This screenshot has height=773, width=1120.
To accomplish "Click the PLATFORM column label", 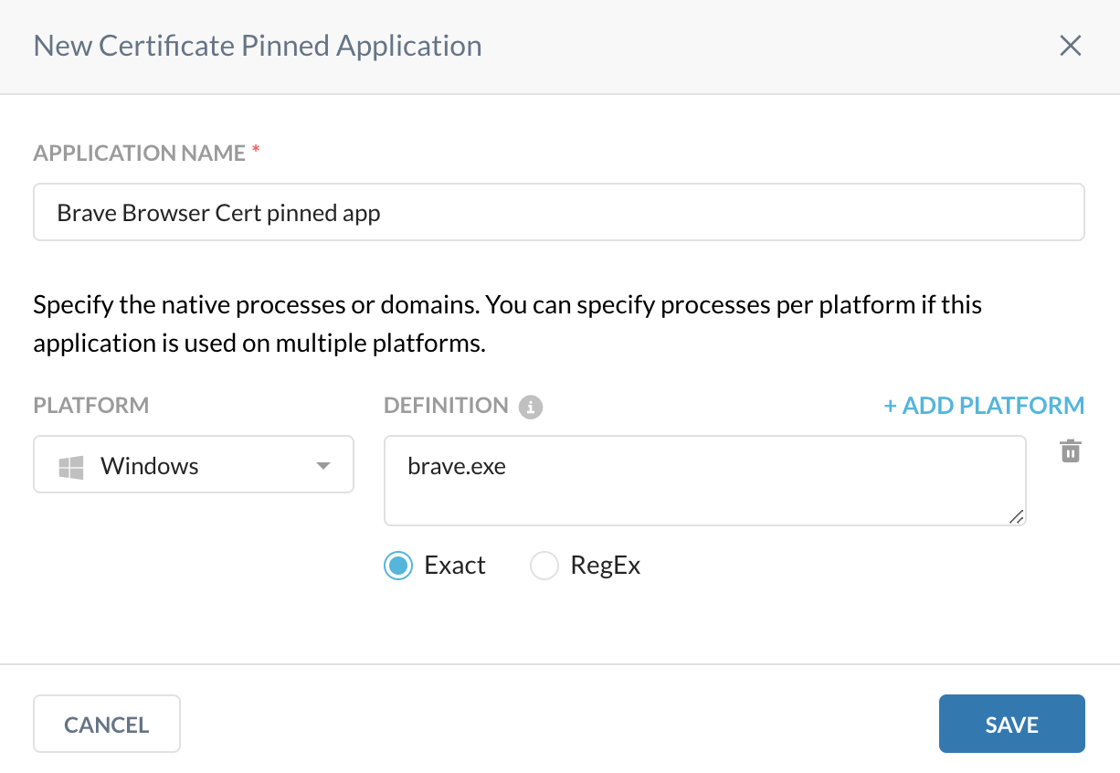I will [91, 406].
